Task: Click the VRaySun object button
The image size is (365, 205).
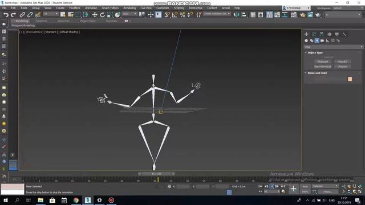Action: 342,67
